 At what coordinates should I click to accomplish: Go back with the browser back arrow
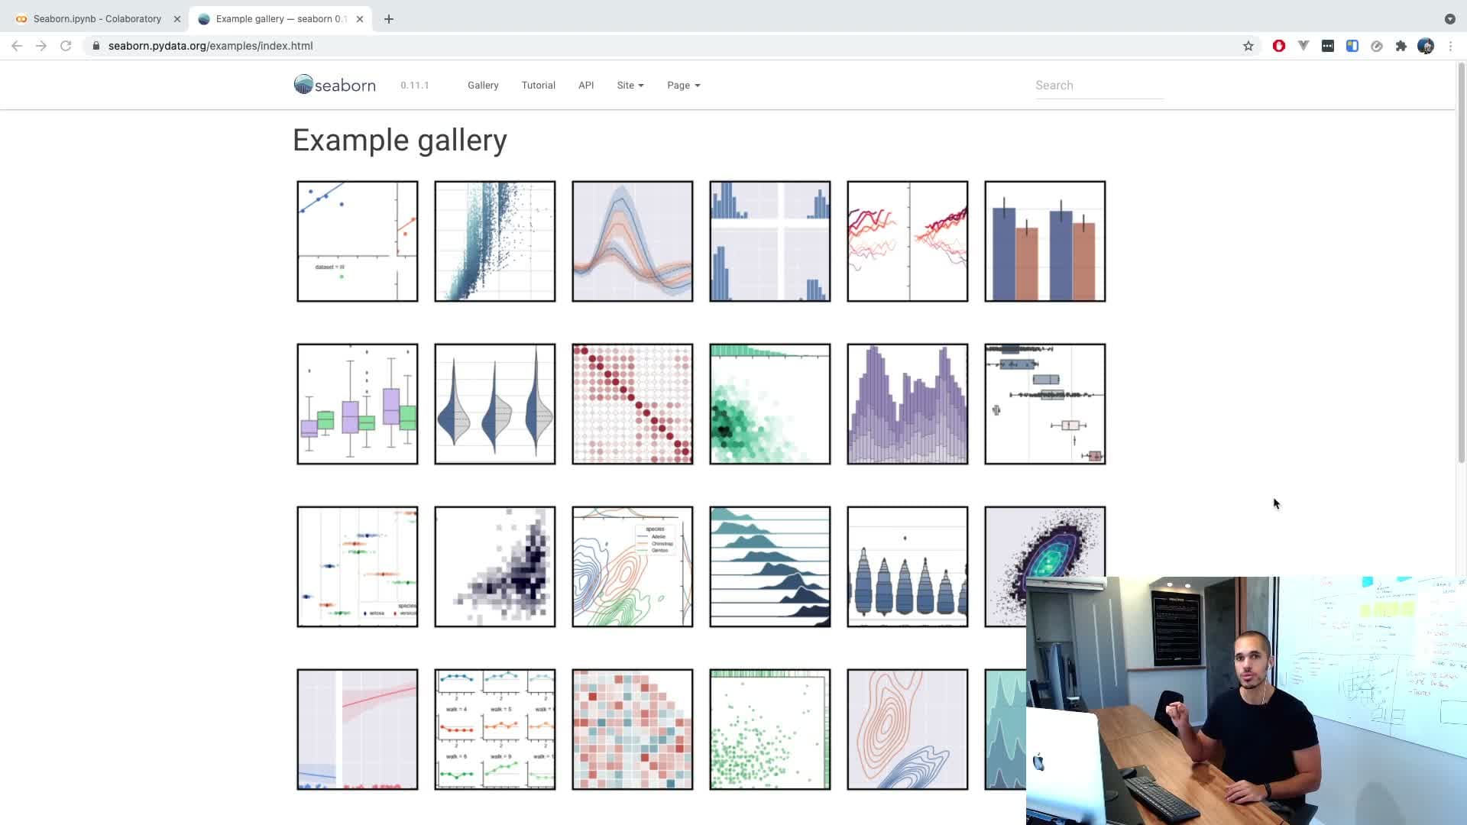pyautogui.click(x=17, y=46)
